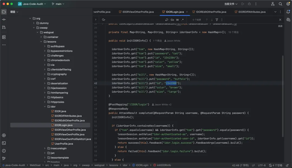The width and height of the screenshot is (292, 168).
Task: Toggle match case Cc in find bar
Action: coord(172,20)
